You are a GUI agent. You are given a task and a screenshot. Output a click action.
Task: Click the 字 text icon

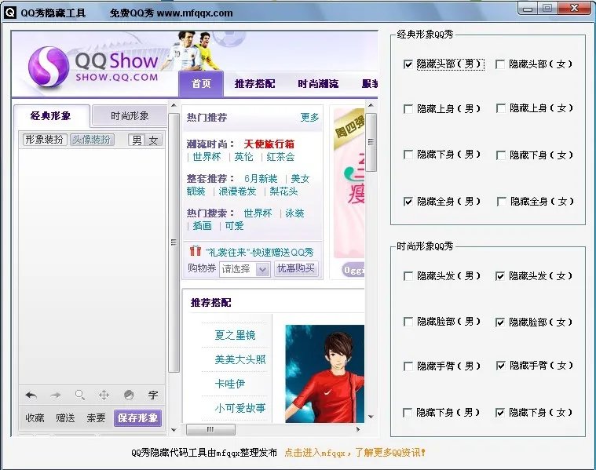point(153,395)
